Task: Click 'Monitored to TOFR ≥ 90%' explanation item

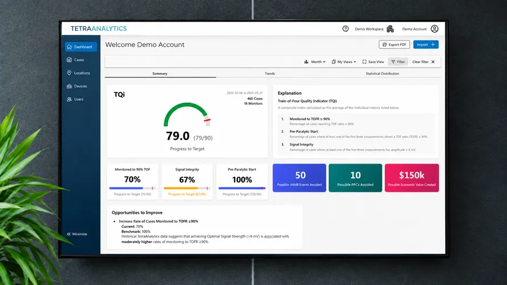Action: coord(310,119)
